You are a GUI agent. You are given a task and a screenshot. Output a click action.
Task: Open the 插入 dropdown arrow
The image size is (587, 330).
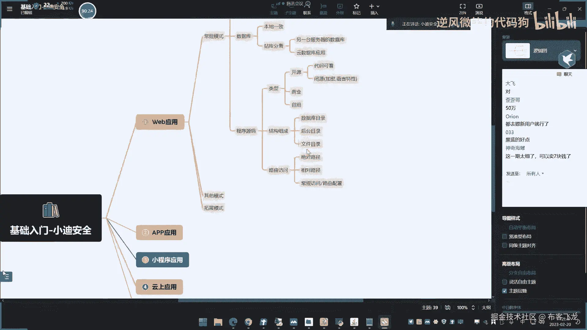pos(378,6)
